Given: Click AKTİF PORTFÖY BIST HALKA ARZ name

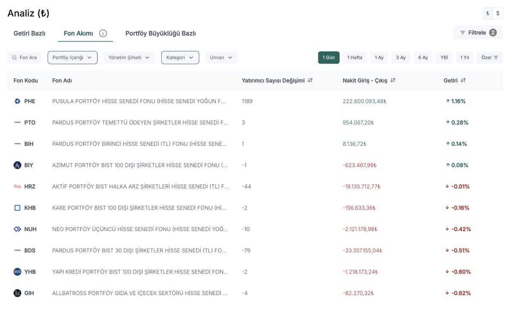Looking at the screenshot, I should (141, 186).
